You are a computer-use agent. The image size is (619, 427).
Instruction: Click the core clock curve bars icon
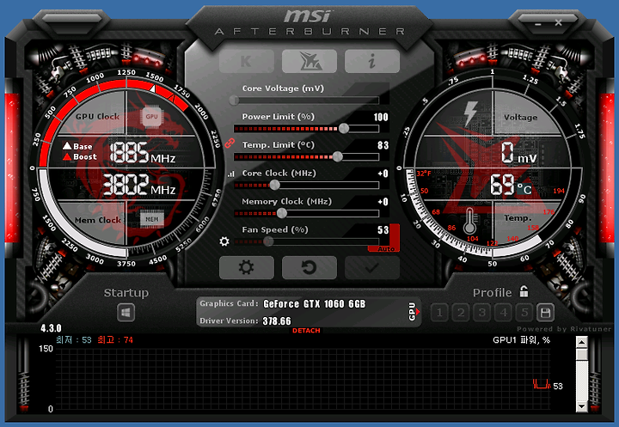click(231, 174)
